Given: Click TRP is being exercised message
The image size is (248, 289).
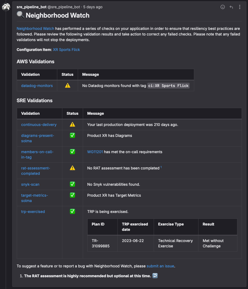Looking at the screenshot, I should [x=108, y=212].
